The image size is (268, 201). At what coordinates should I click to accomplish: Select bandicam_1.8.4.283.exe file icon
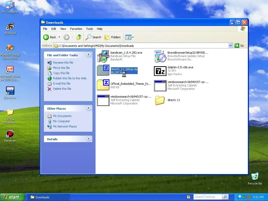click(x=103, y=56)
